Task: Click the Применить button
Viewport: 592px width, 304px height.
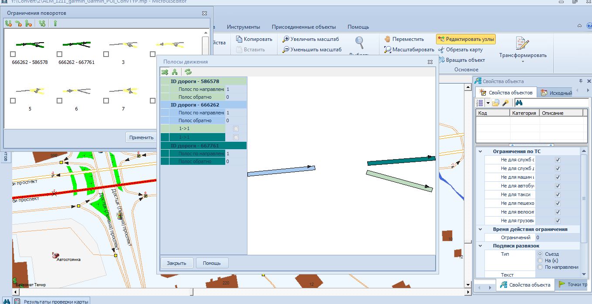Action: [x=141, y=137]
